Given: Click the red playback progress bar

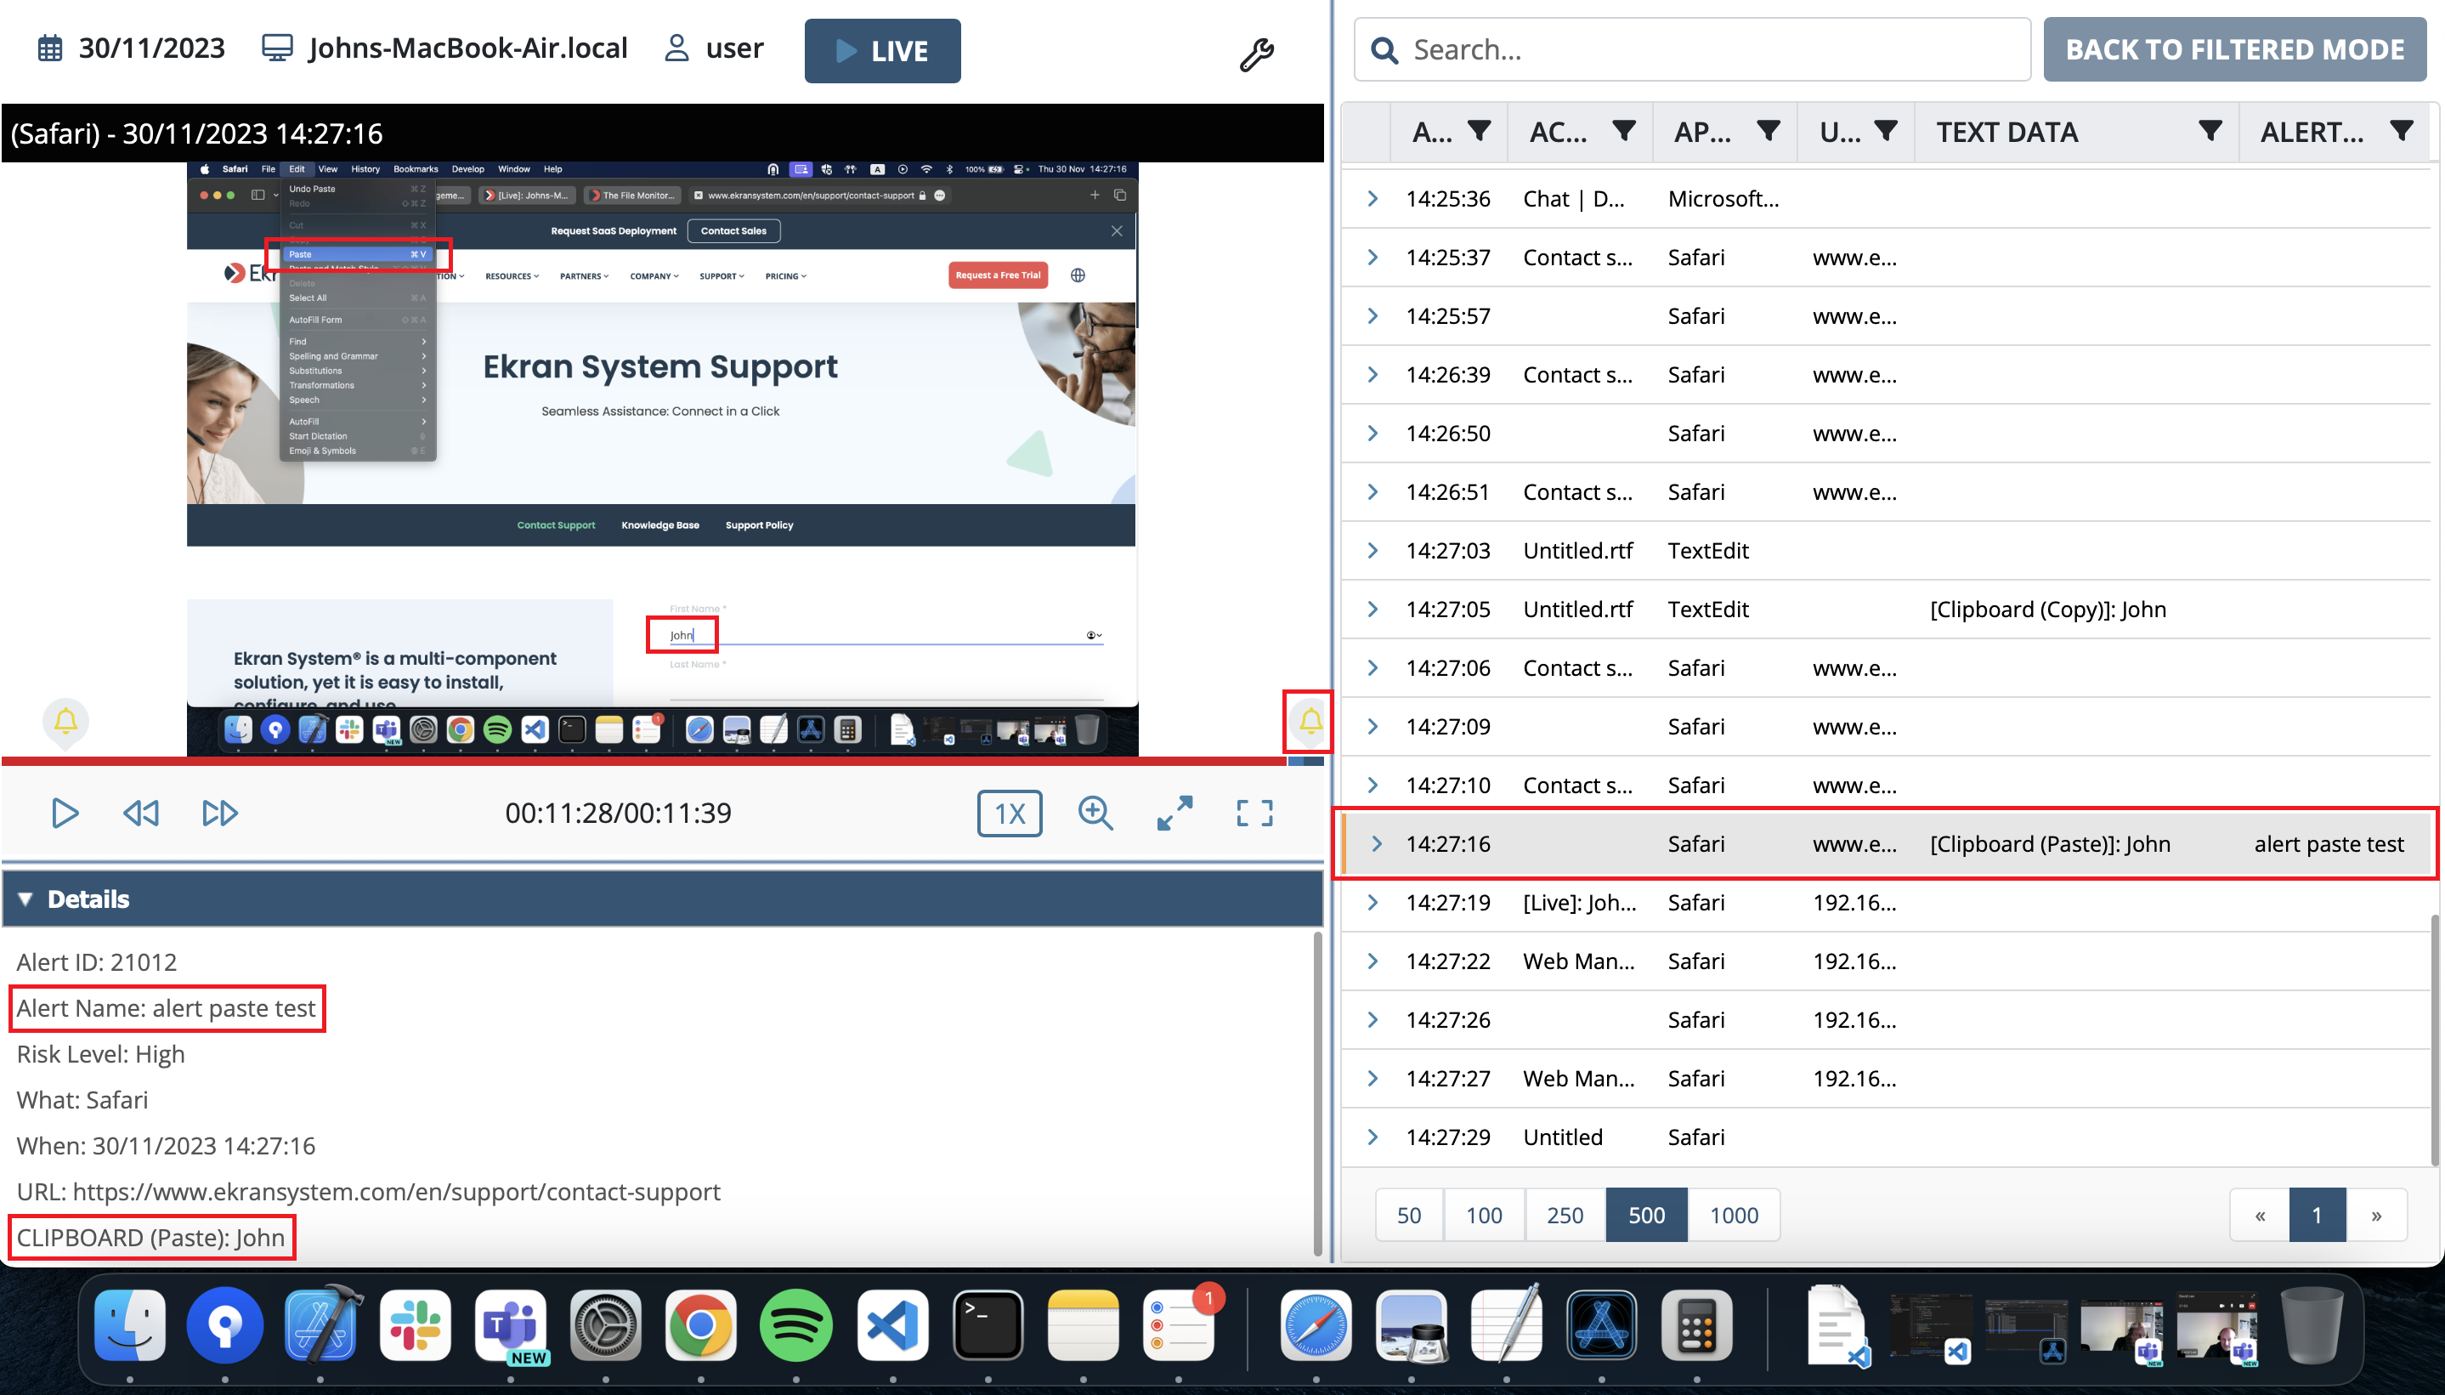Looking at the screenshot, I should [x=642, y=761].
